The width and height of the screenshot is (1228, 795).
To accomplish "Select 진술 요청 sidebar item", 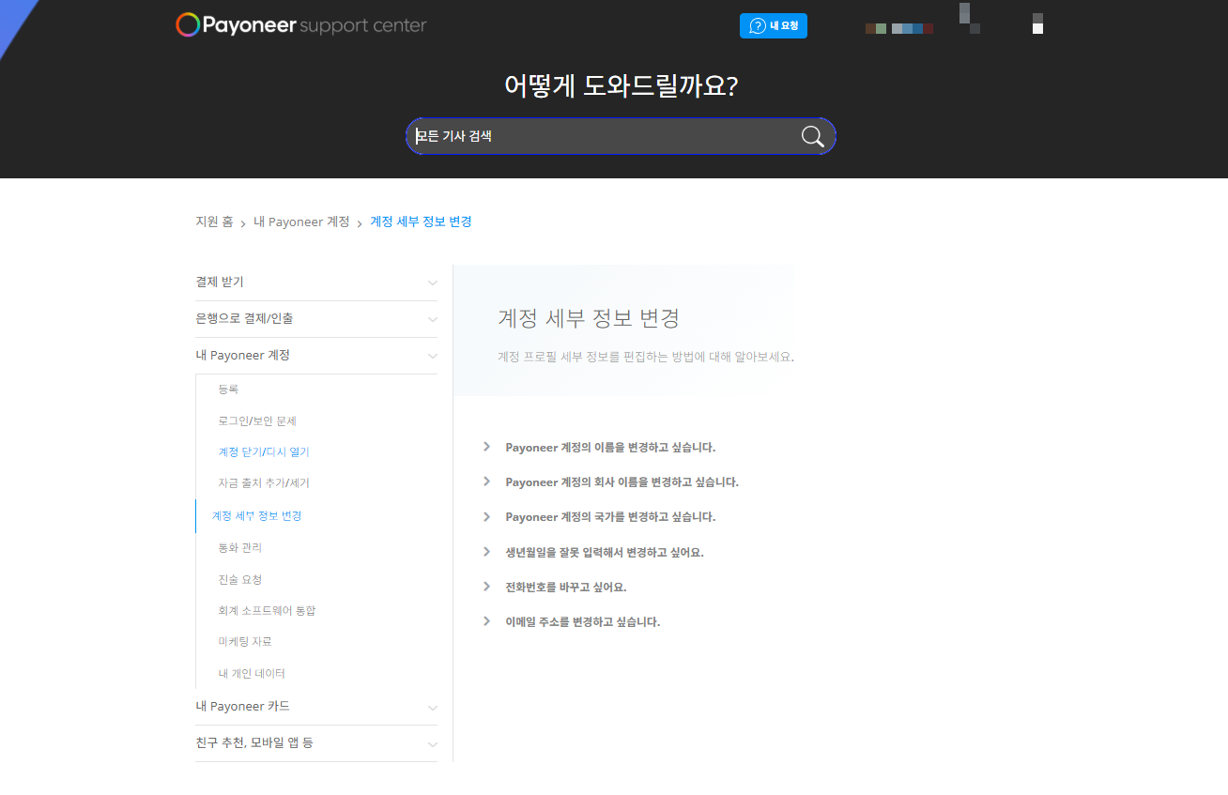I will [x=239, y=579].
